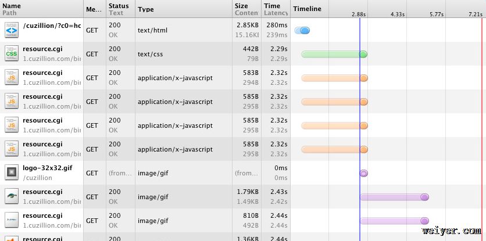Click the purple timeline bar in the 1.79KB row
The width and height of the screenshot is (486, 241).
pos(394,197)
